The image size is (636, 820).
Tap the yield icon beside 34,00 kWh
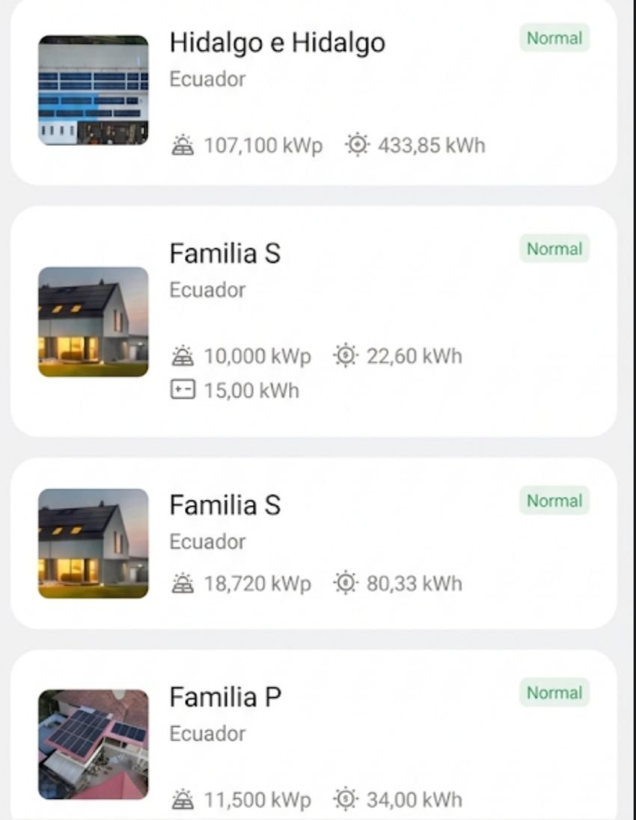[x=345, y=799]
